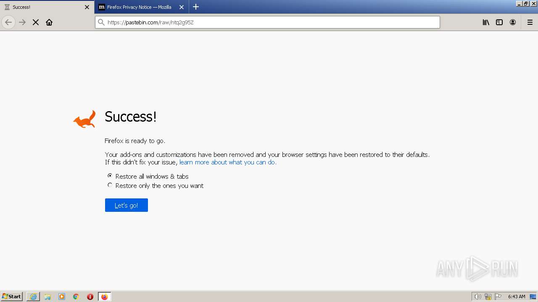This screenshot has width=538, height=302.
Task: Go back to the previous page
Action: click(8, 22)
